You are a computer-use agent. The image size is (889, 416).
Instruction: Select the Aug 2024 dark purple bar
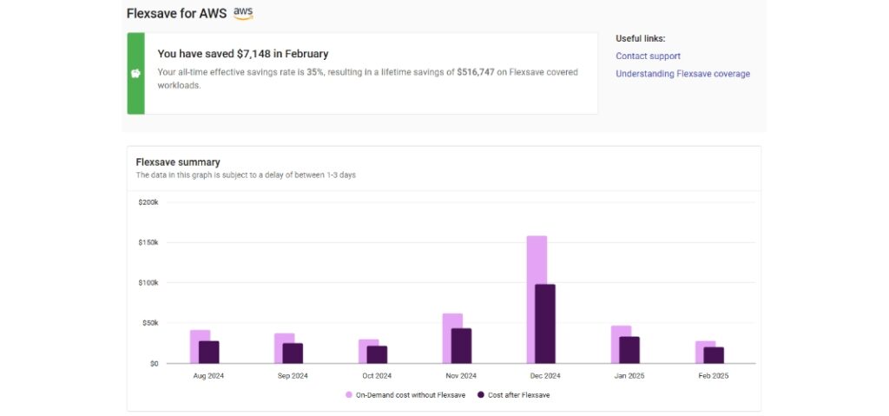[x=208, y=352]
